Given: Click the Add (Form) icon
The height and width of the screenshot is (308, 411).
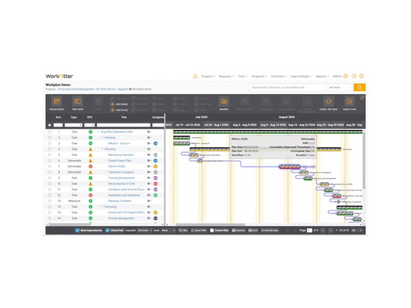Looking at the screenshot, I should tap(118, 109).
